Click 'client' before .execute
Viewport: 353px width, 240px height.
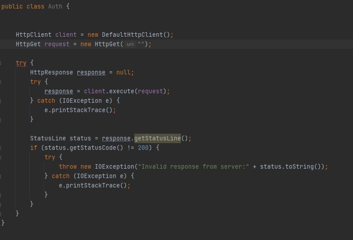[95, 91]
